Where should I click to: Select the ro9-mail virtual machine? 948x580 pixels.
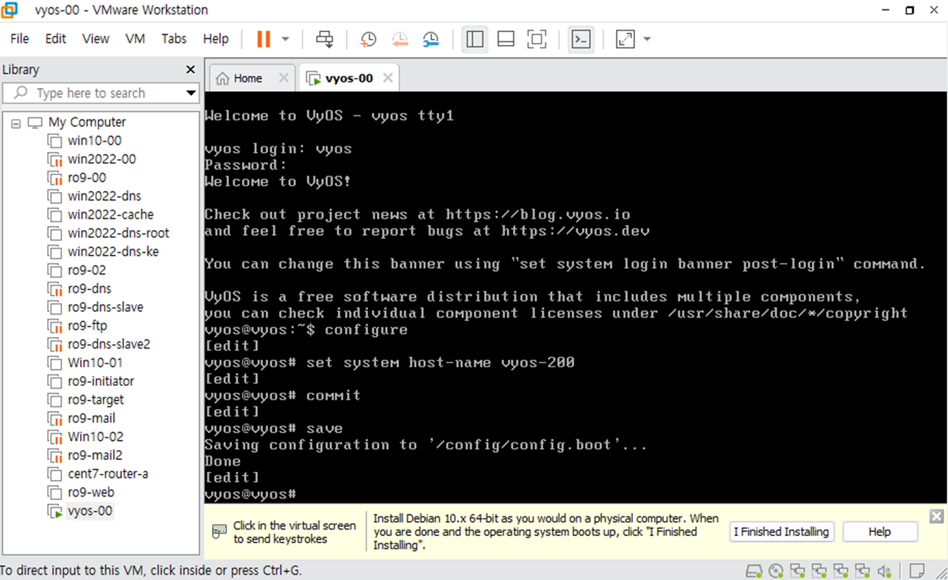coord(91,418)
